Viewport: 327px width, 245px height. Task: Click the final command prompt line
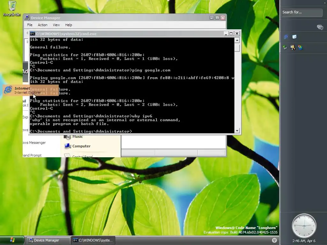[81, 131]
